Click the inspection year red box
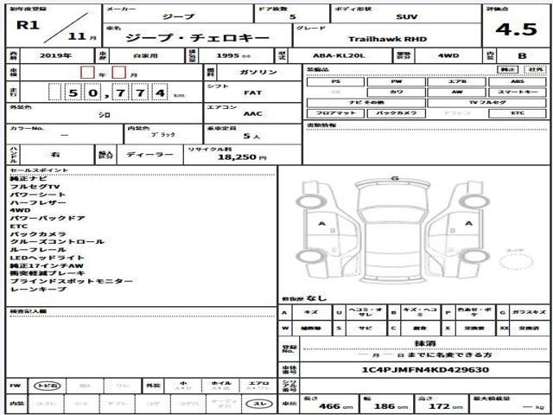553x415 pixels. pos(87,73)
